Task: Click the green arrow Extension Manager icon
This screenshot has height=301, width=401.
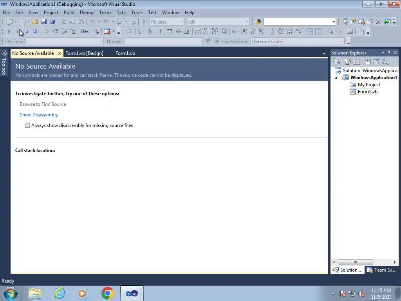Action: click(x=387, y=22)
